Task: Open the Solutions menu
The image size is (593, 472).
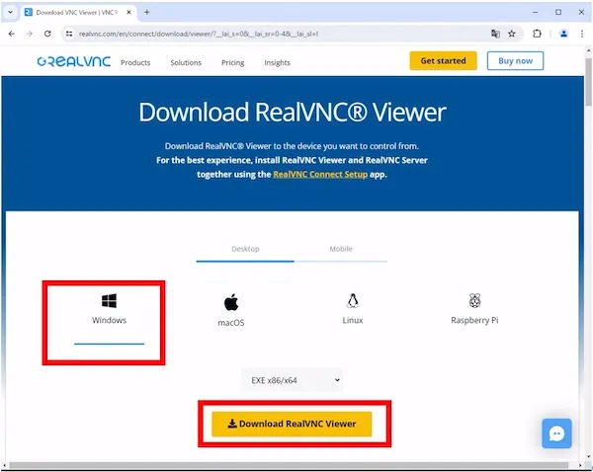Action: [186, 63]
